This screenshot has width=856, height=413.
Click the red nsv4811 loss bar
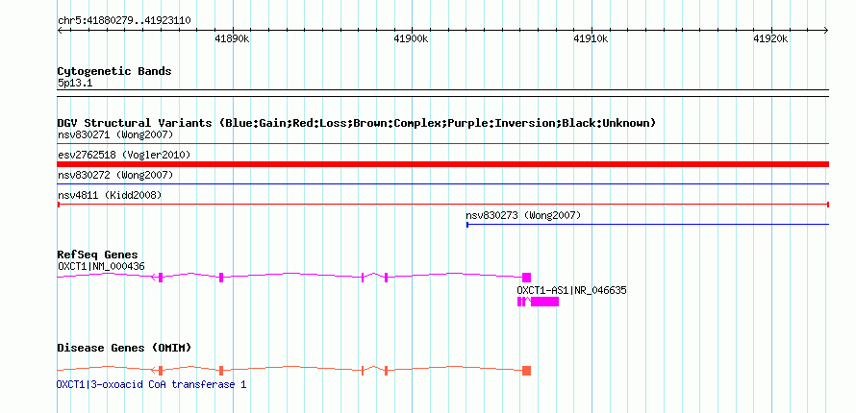pos(443,205)
